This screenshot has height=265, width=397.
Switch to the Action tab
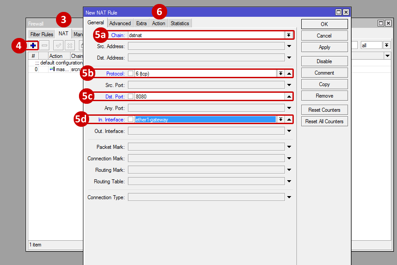(x=158, y=23)
